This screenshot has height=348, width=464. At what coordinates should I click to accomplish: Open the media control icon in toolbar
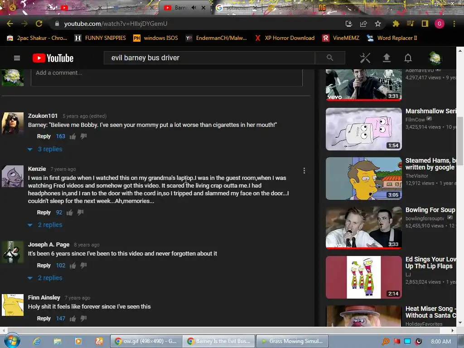(410, 24)
